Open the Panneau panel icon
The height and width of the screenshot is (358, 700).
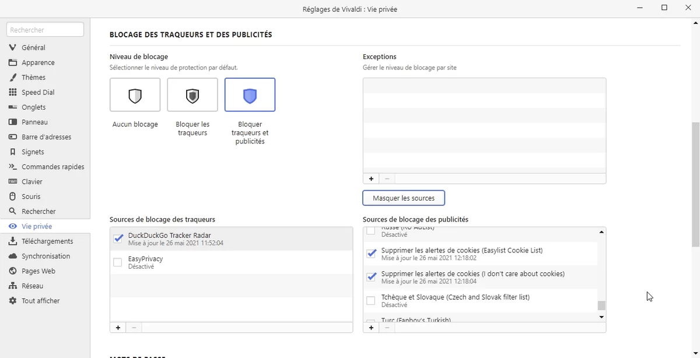(x=13, y=122)
